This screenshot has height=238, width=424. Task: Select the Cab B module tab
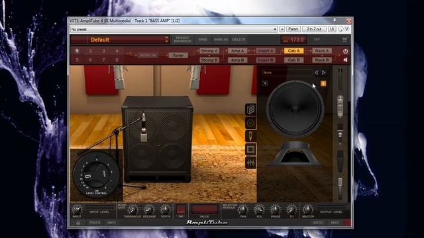pyautogui.click(x=293, y=60)
